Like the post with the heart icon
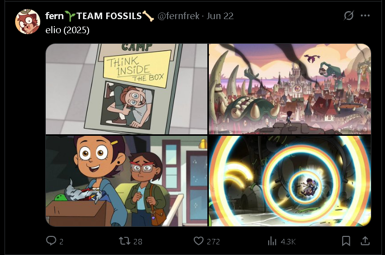This screenshot has width=385, height=255. (x=198, y=241)
